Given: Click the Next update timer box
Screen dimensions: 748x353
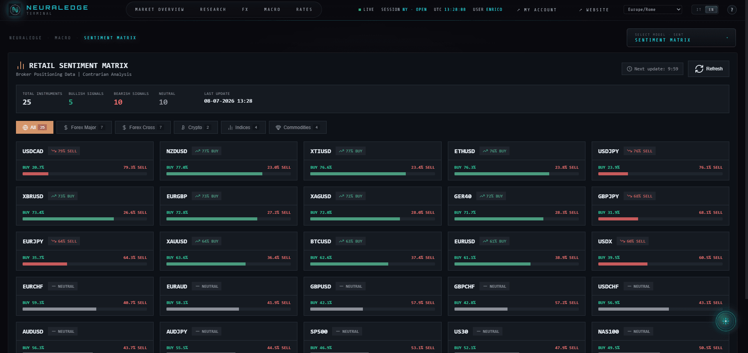Looking at the screenshot, I should click(652, 69).
